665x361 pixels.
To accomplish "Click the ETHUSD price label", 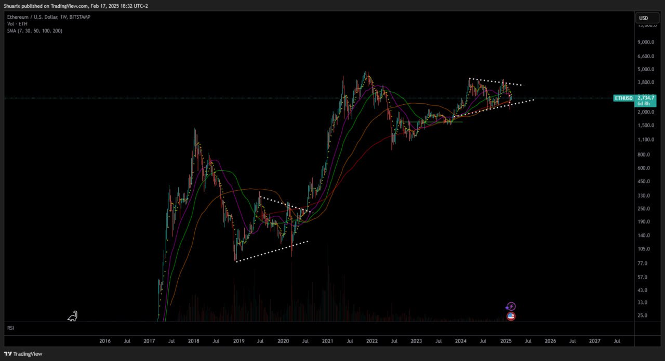I will 623,98.
